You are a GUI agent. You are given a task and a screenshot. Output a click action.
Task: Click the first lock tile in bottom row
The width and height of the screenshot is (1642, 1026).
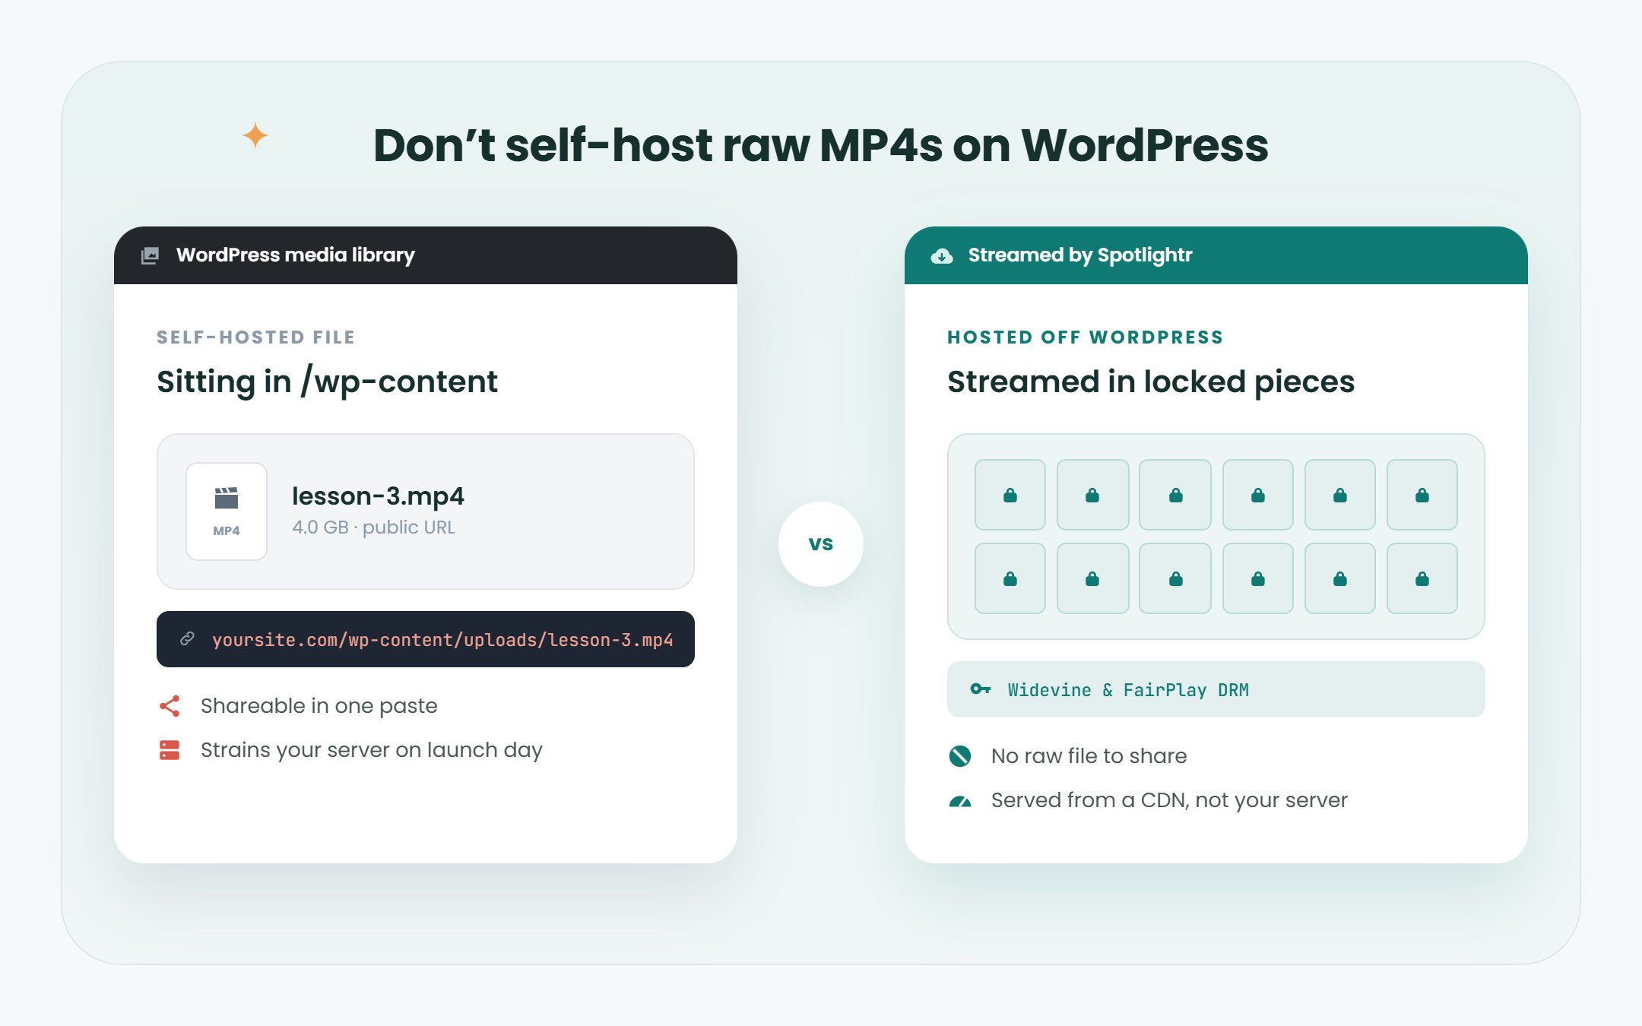tap(1010, 578)
